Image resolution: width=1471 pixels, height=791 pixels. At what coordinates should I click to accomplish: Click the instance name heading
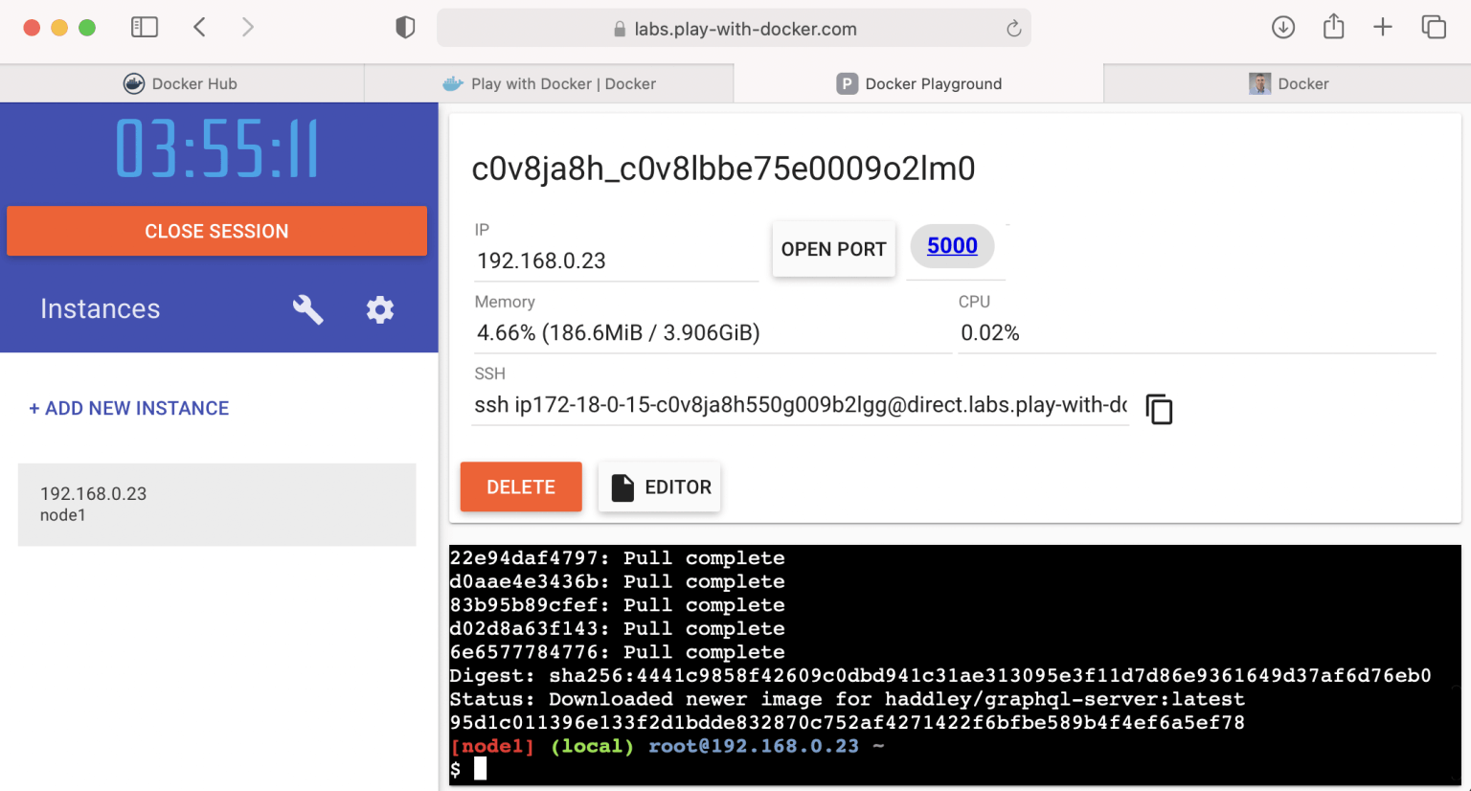click(723, 169)
